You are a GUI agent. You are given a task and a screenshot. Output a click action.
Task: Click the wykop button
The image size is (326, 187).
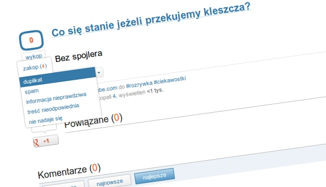pyautogui.click(x=34, y=56)
